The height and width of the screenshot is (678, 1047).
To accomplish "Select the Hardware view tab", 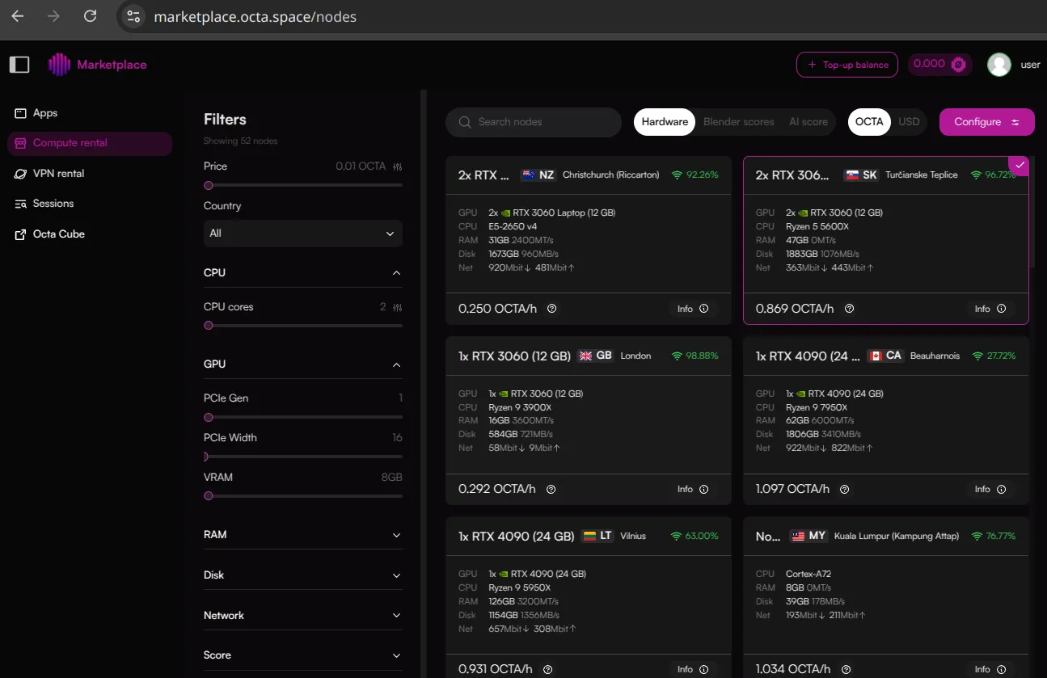I will coord(665,122).
